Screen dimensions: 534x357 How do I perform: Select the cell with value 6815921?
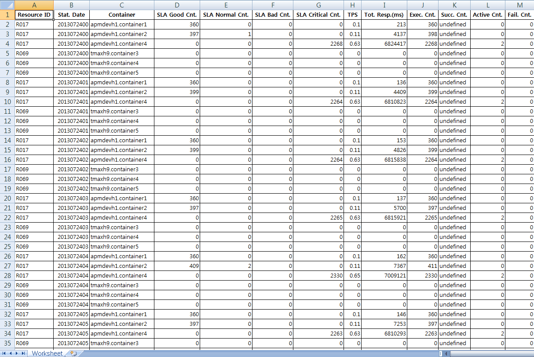click(384, 217)
